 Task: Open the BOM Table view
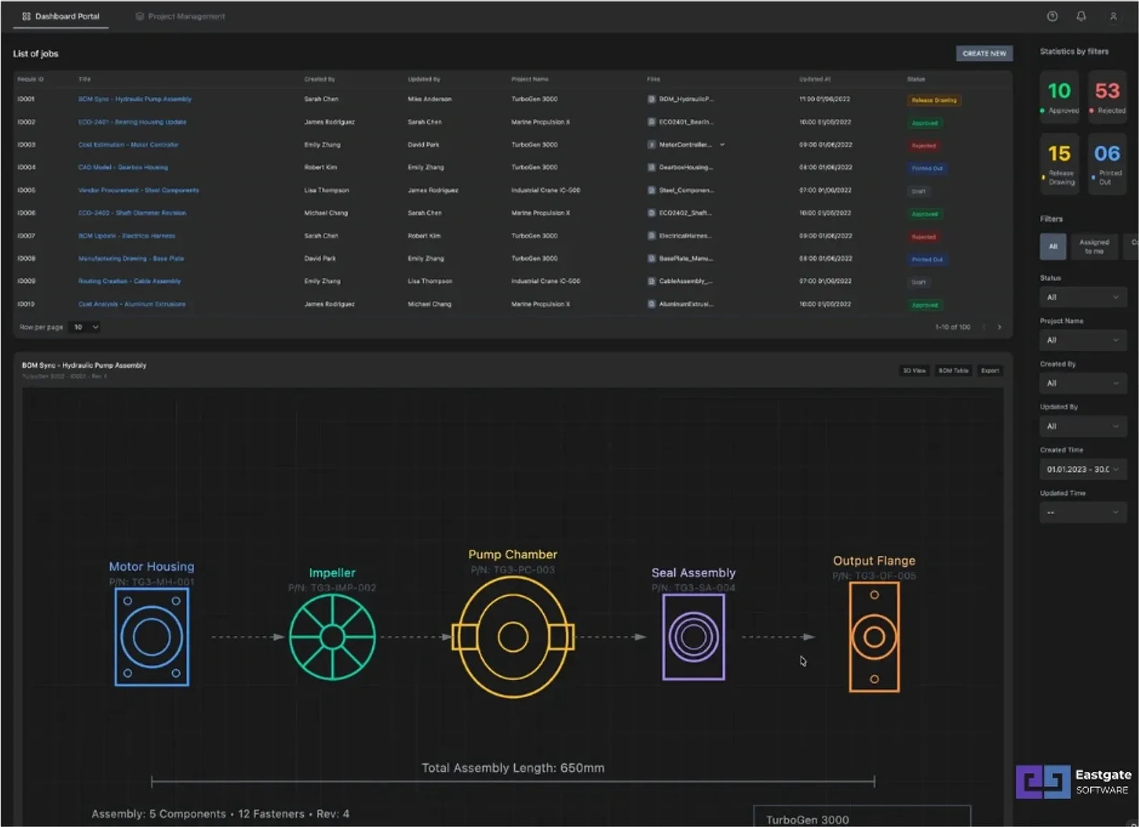click(x=953, y=371)
